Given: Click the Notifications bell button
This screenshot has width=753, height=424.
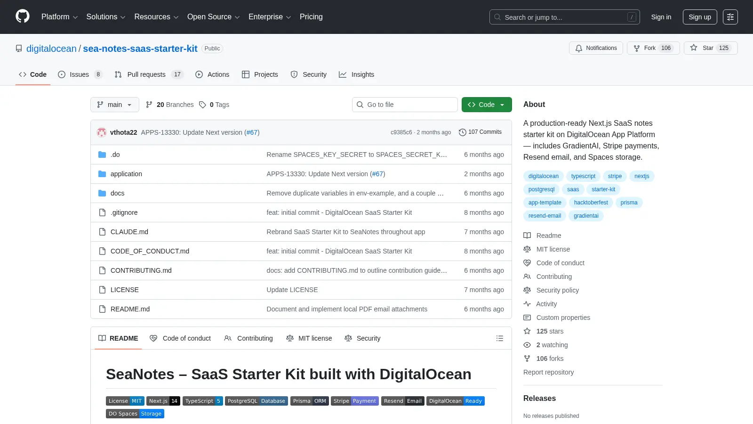Looking at the screenshot, I should pos(596,48).
